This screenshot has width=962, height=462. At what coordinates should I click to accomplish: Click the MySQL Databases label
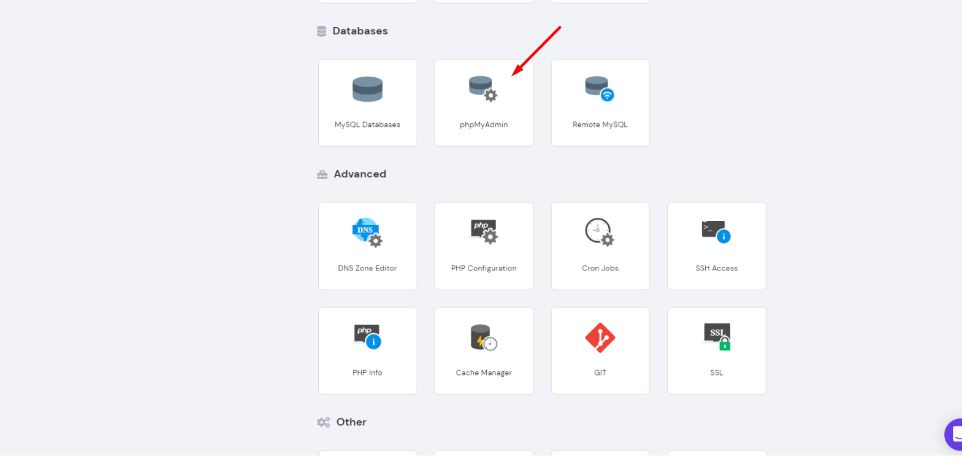click(367, 125)
